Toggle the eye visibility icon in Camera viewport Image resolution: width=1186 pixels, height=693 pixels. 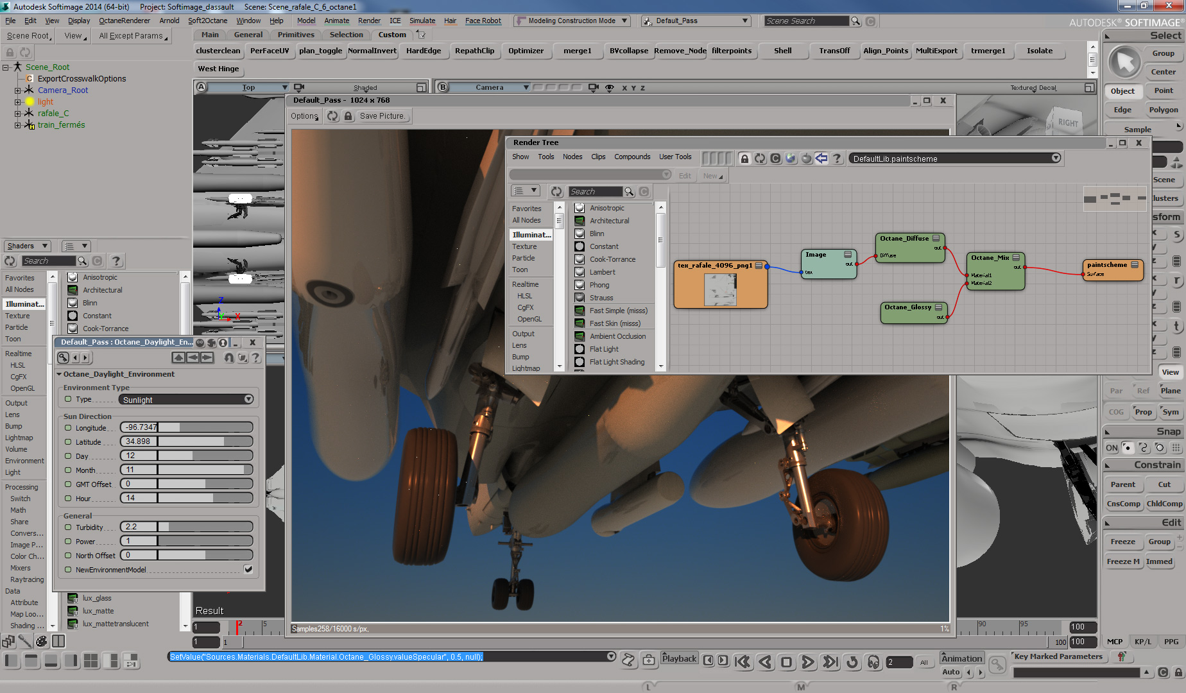point(610,87)
